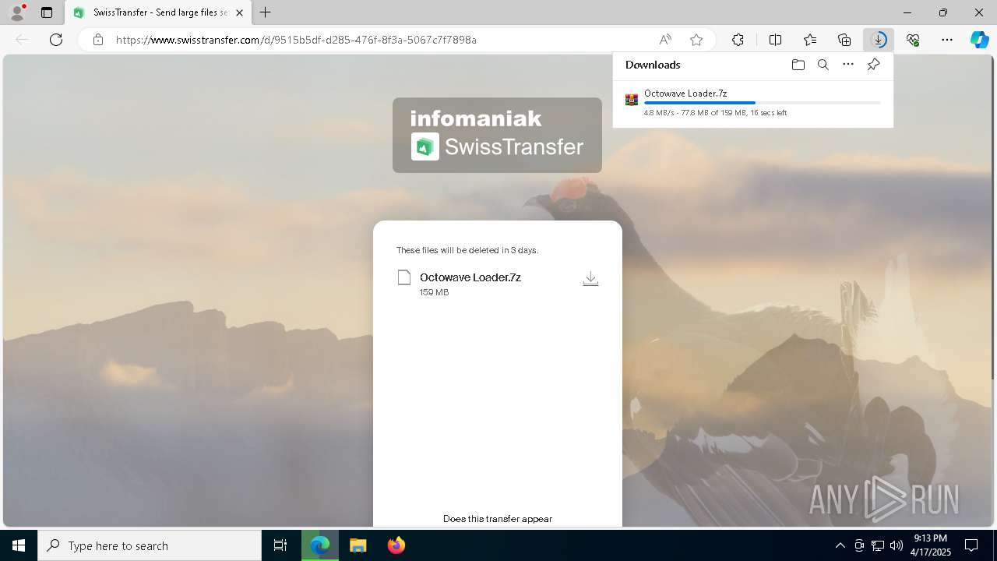The width and height of the screenshot is (997, 561).
Task: Open Browser essentials icon
Action: point(913,40)
